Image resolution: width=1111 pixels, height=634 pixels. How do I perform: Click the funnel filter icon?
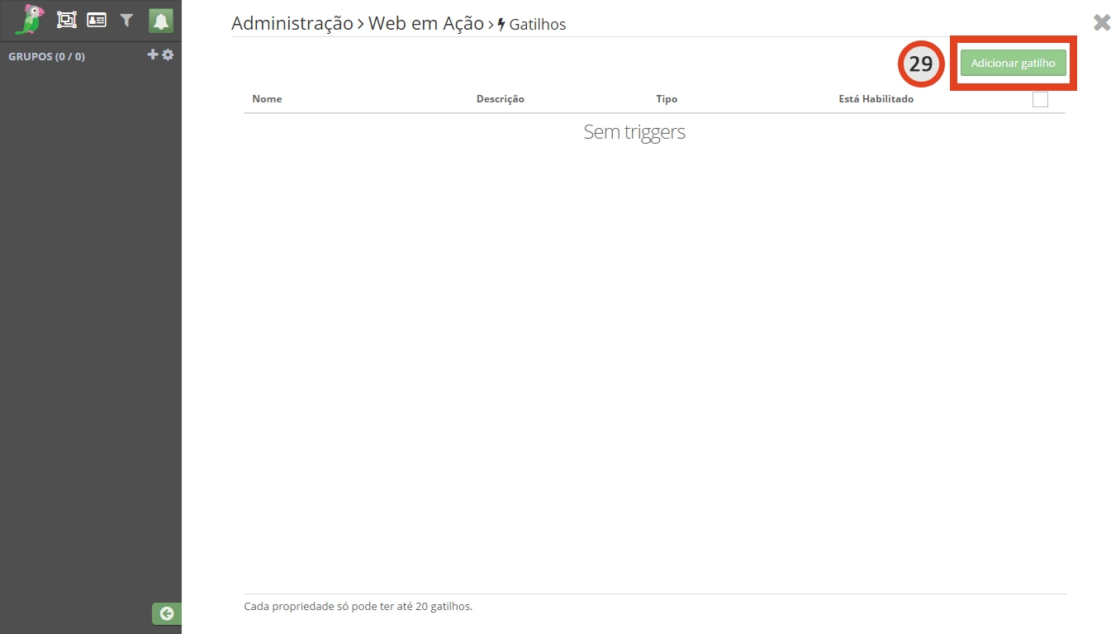pos(126,20)
